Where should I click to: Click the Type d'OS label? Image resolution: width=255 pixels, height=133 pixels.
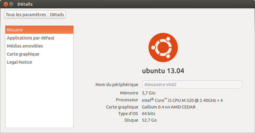coord(128,114)
